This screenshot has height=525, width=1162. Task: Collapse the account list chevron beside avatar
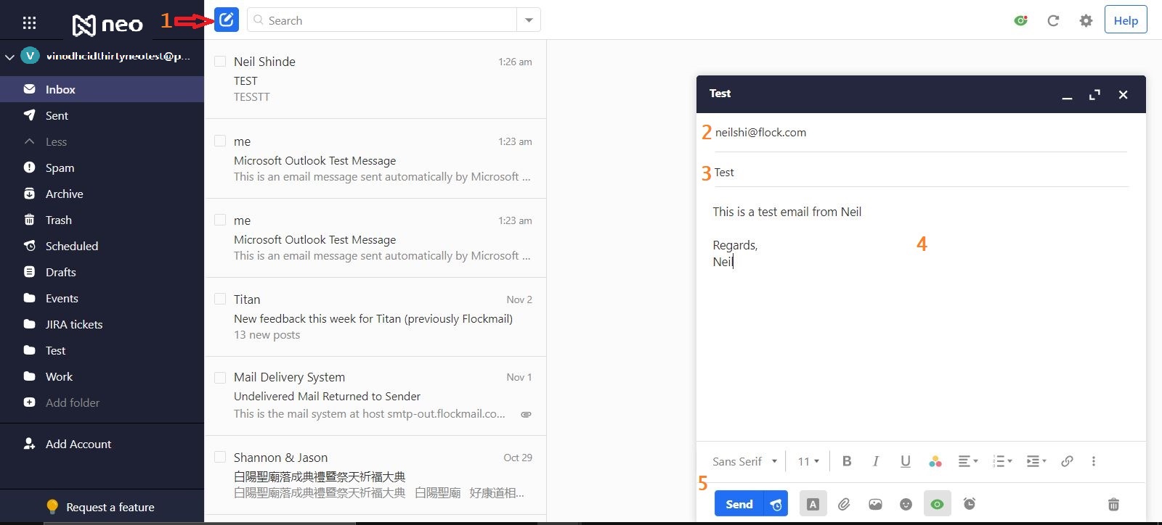[x=9, y=56]
